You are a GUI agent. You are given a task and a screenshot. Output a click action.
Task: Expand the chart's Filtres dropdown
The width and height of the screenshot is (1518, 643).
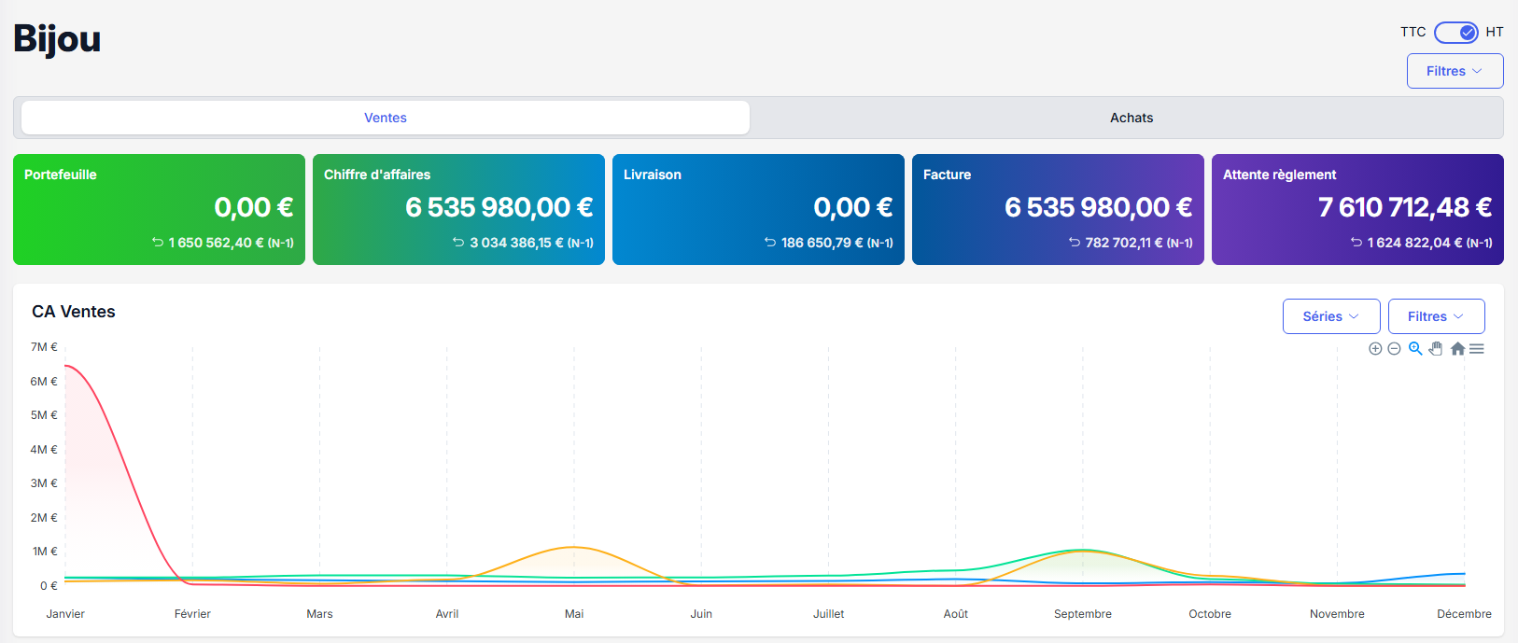pos(1436,316)
